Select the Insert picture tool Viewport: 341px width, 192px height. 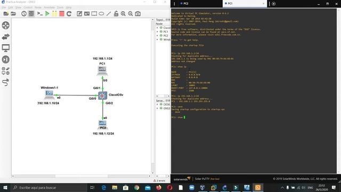(x=87, y=14)
